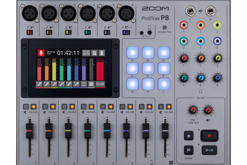Trigger sound pad E
The height and width of the screenshot is (165, 247).
[148, 68]
